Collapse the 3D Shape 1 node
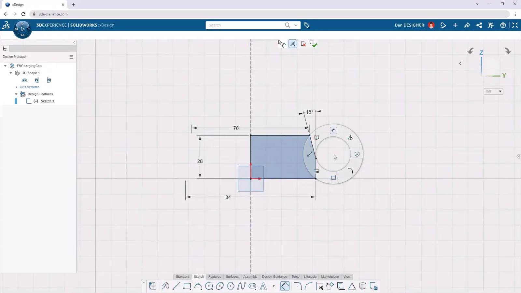Screen dimensions: 521x293 pos(11,73)
